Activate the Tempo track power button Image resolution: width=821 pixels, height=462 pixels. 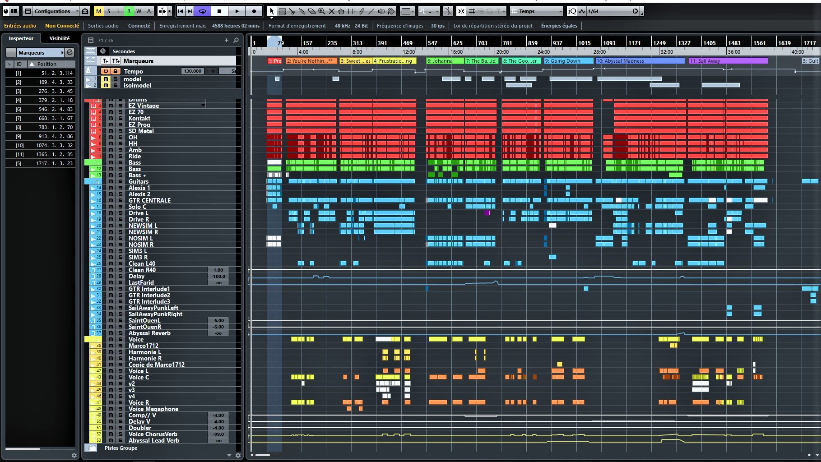(106, 71)
